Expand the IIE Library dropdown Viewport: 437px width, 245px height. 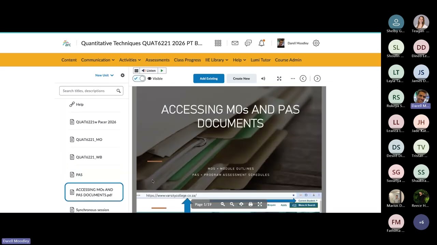[x=216, y=60]
